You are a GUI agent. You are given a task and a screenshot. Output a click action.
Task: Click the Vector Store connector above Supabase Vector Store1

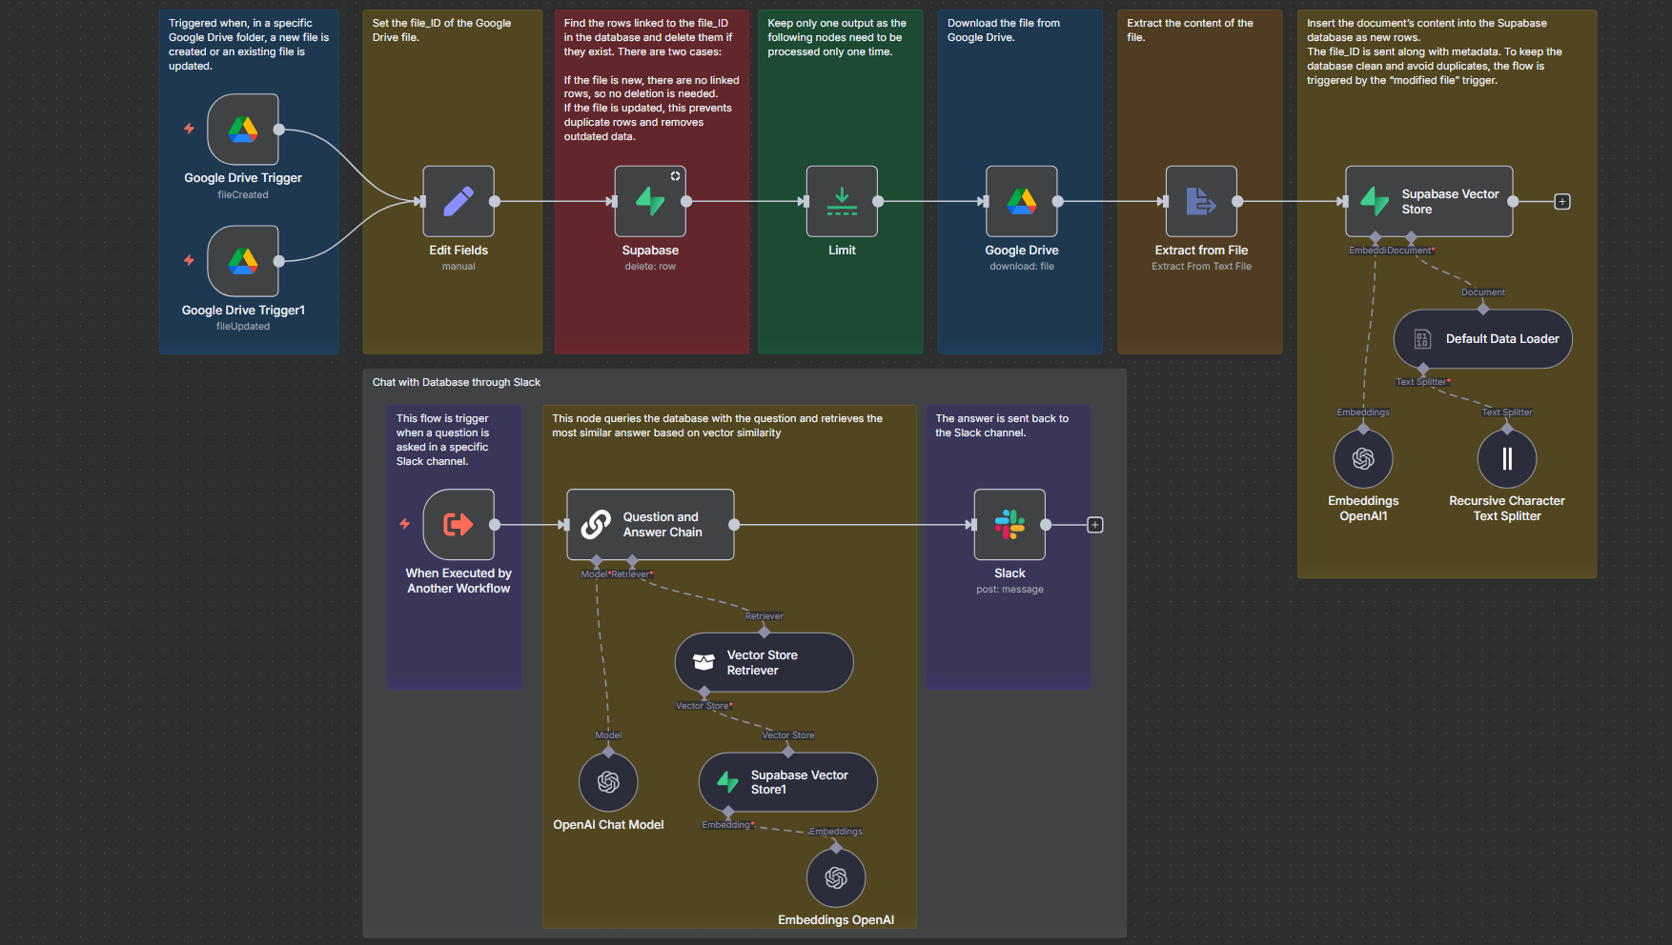(787, 752)
